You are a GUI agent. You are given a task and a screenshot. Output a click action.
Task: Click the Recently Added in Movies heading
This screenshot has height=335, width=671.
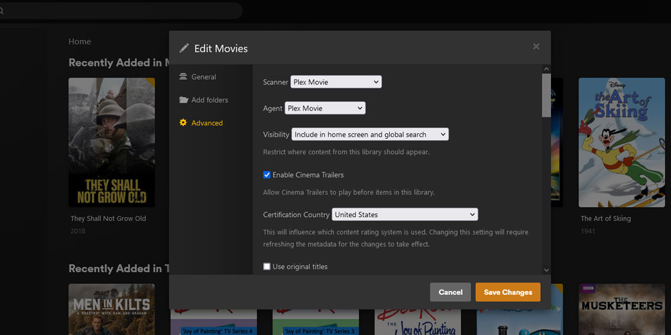pos(119,63)
